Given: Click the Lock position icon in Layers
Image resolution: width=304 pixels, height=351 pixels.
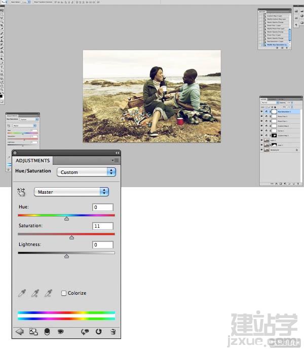Looking at the screenshot, I should (x=272, y=107).
